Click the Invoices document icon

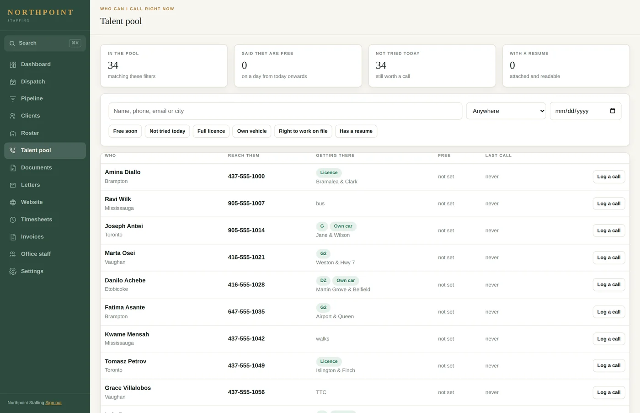pos(13,237)
